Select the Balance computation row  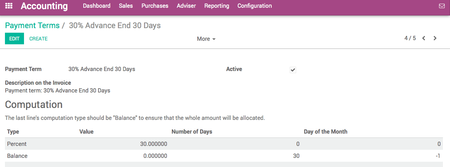pos(17,156)
